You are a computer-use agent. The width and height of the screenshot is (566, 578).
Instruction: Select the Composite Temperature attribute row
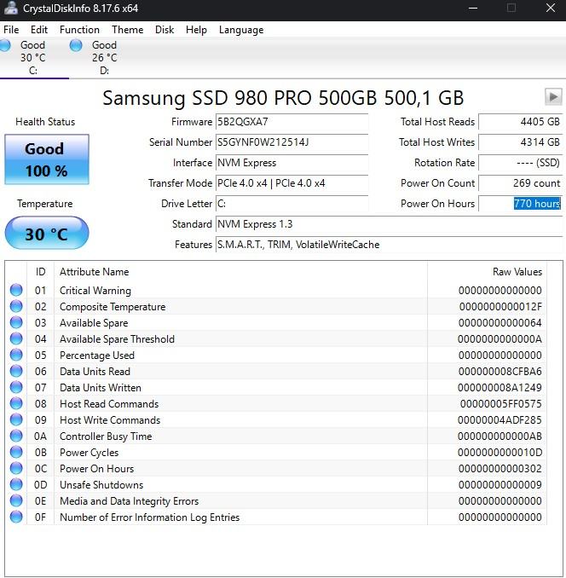(x=113, y=307)
